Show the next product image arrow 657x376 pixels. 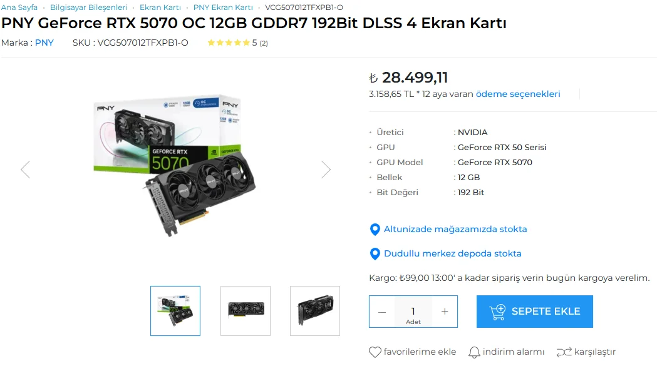click(326, 170)
